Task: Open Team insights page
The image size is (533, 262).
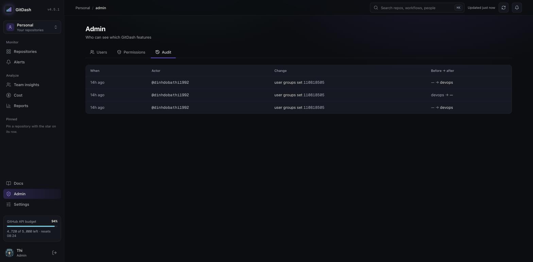Action: click(x=32, y=85)
